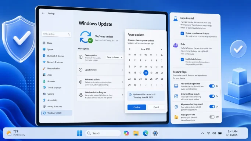Image resolution: width=251 pixels, height=141 pixels.
Task: Click the Gaming controller icon
Action: pyautogui.click(x=44, y=94)
